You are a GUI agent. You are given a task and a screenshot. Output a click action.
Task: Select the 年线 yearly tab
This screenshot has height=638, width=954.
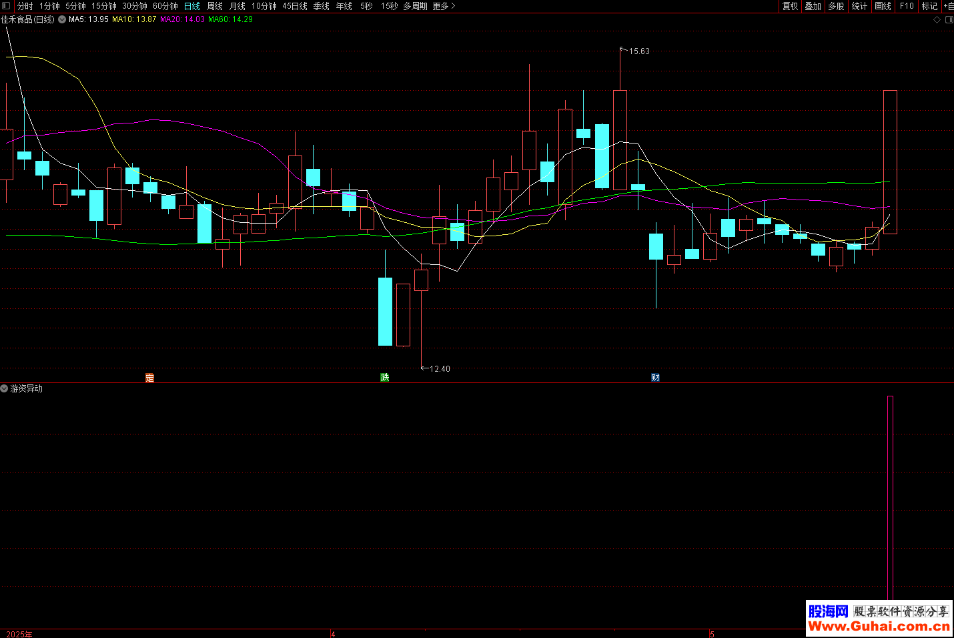(344, 6)
